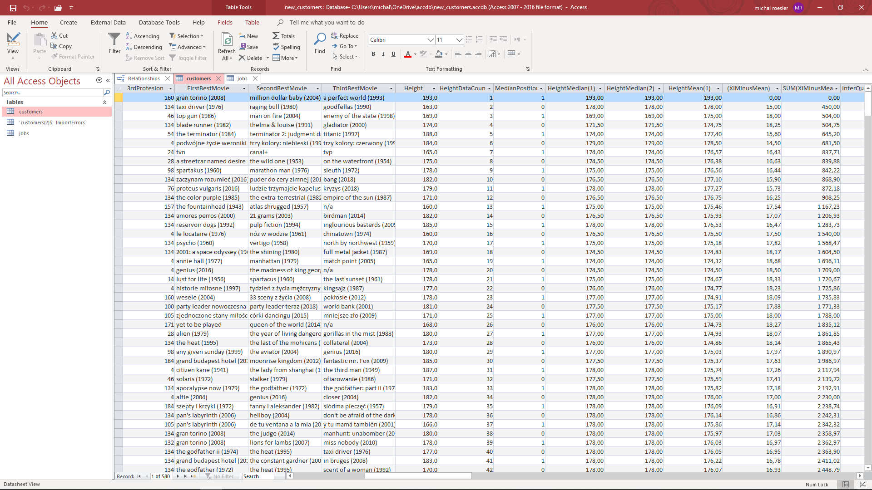Image resolution: width=872 pixels, height=490 pixels.
Task: Click the Save icon in the quick access toolbar
Action: [13, 8]
